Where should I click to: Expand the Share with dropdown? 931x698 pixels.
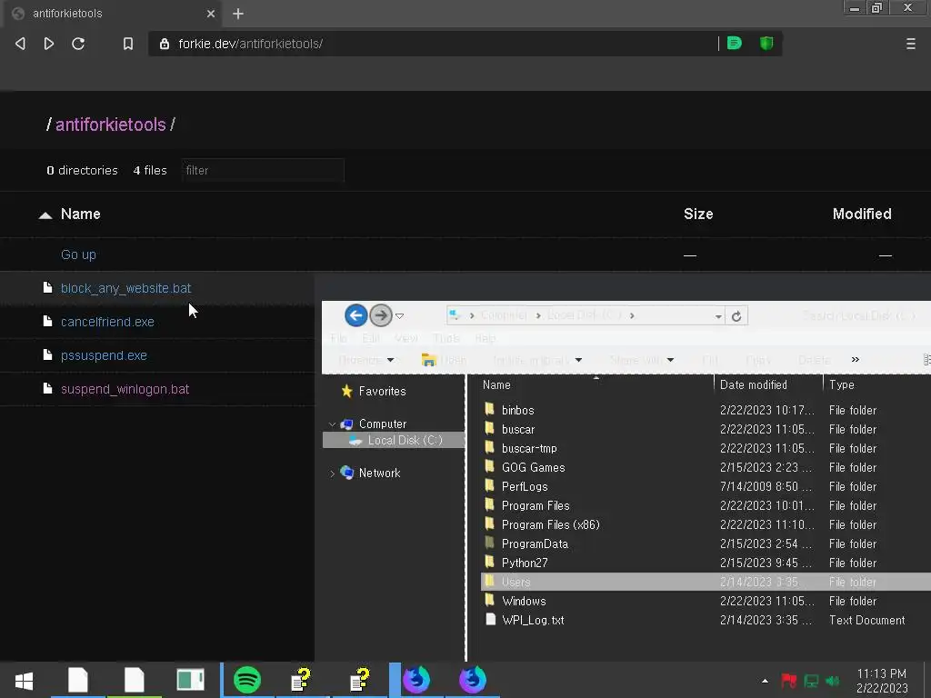click(x=642, y=360)
